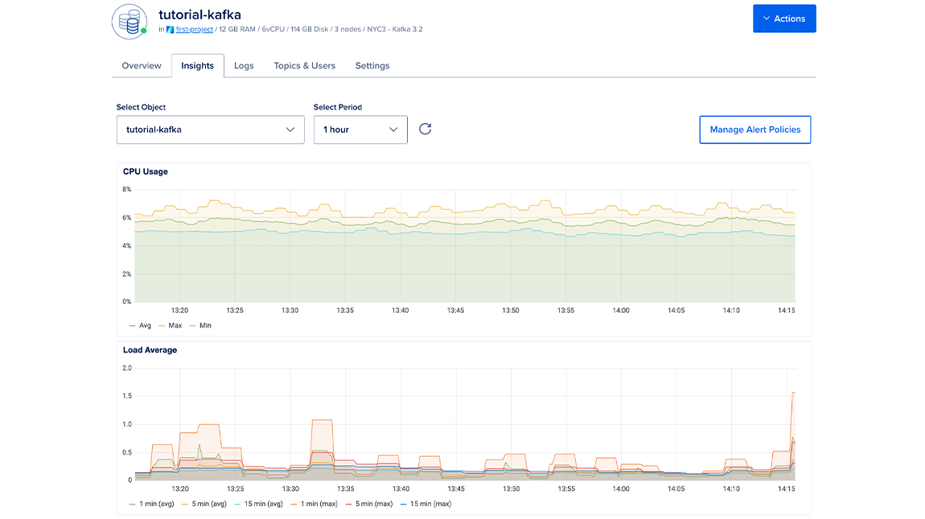Click the 1.5 label on Load Average axis

pos(127,396)
